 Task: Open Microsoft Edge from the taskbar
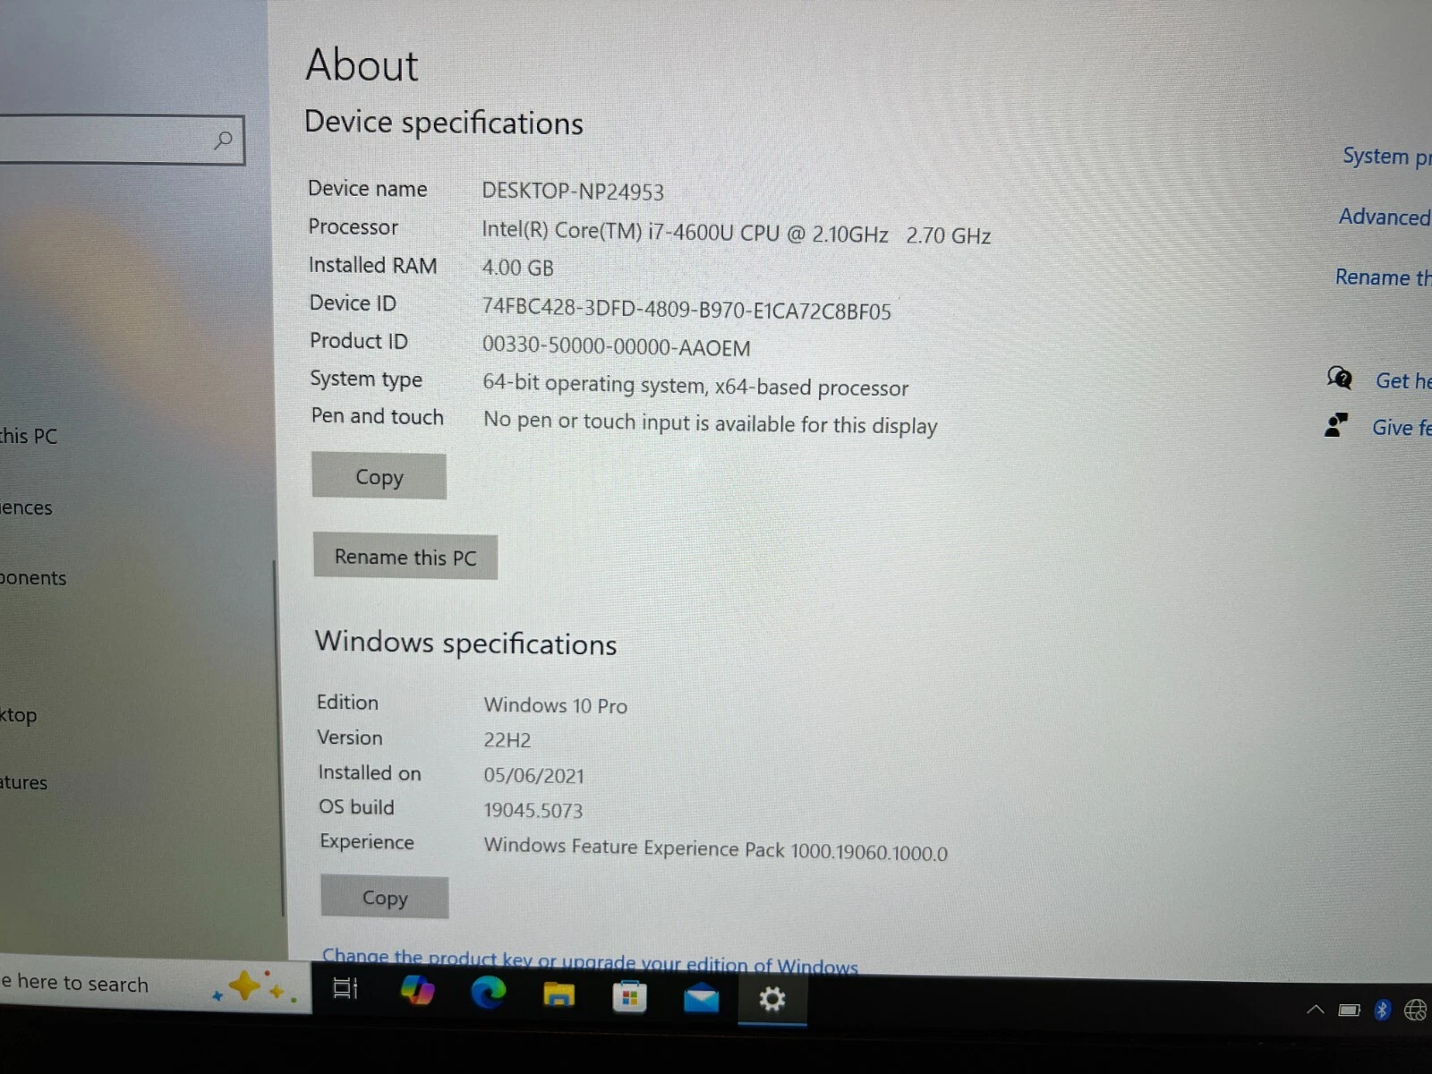click(489, 992)
